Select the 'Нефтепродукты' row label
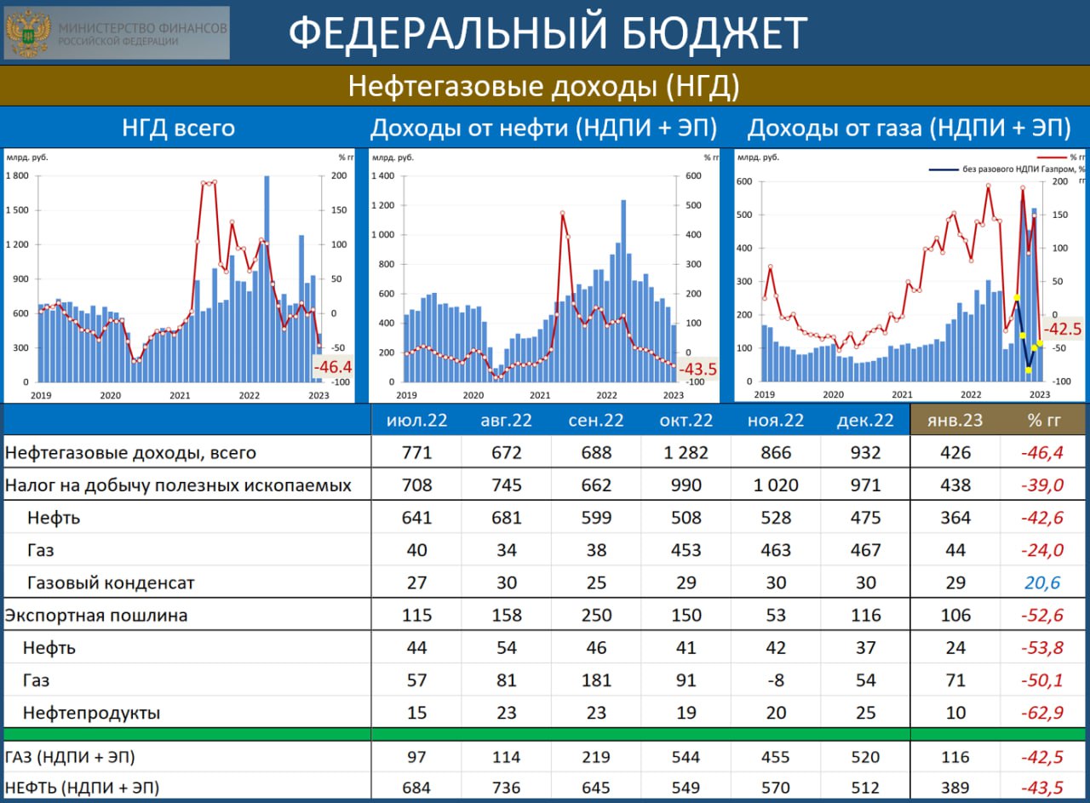Viewport: 1090px width, 803px height. click(x=91, y=713)
